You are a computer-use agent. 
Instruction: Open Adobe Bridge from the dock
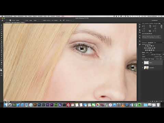pyautogui.click(x=35, y=105)
